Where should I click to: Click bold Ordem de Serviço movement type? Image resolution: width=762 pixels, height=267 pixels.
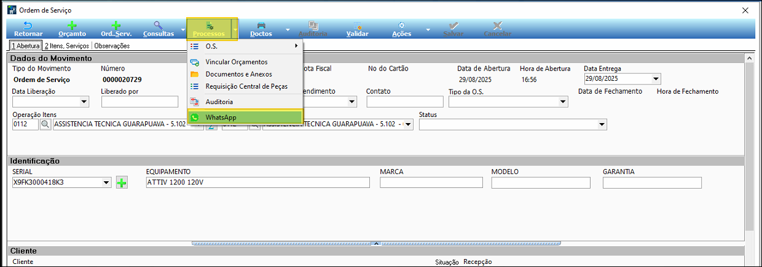pyautogui.click(x=42, y=80)
